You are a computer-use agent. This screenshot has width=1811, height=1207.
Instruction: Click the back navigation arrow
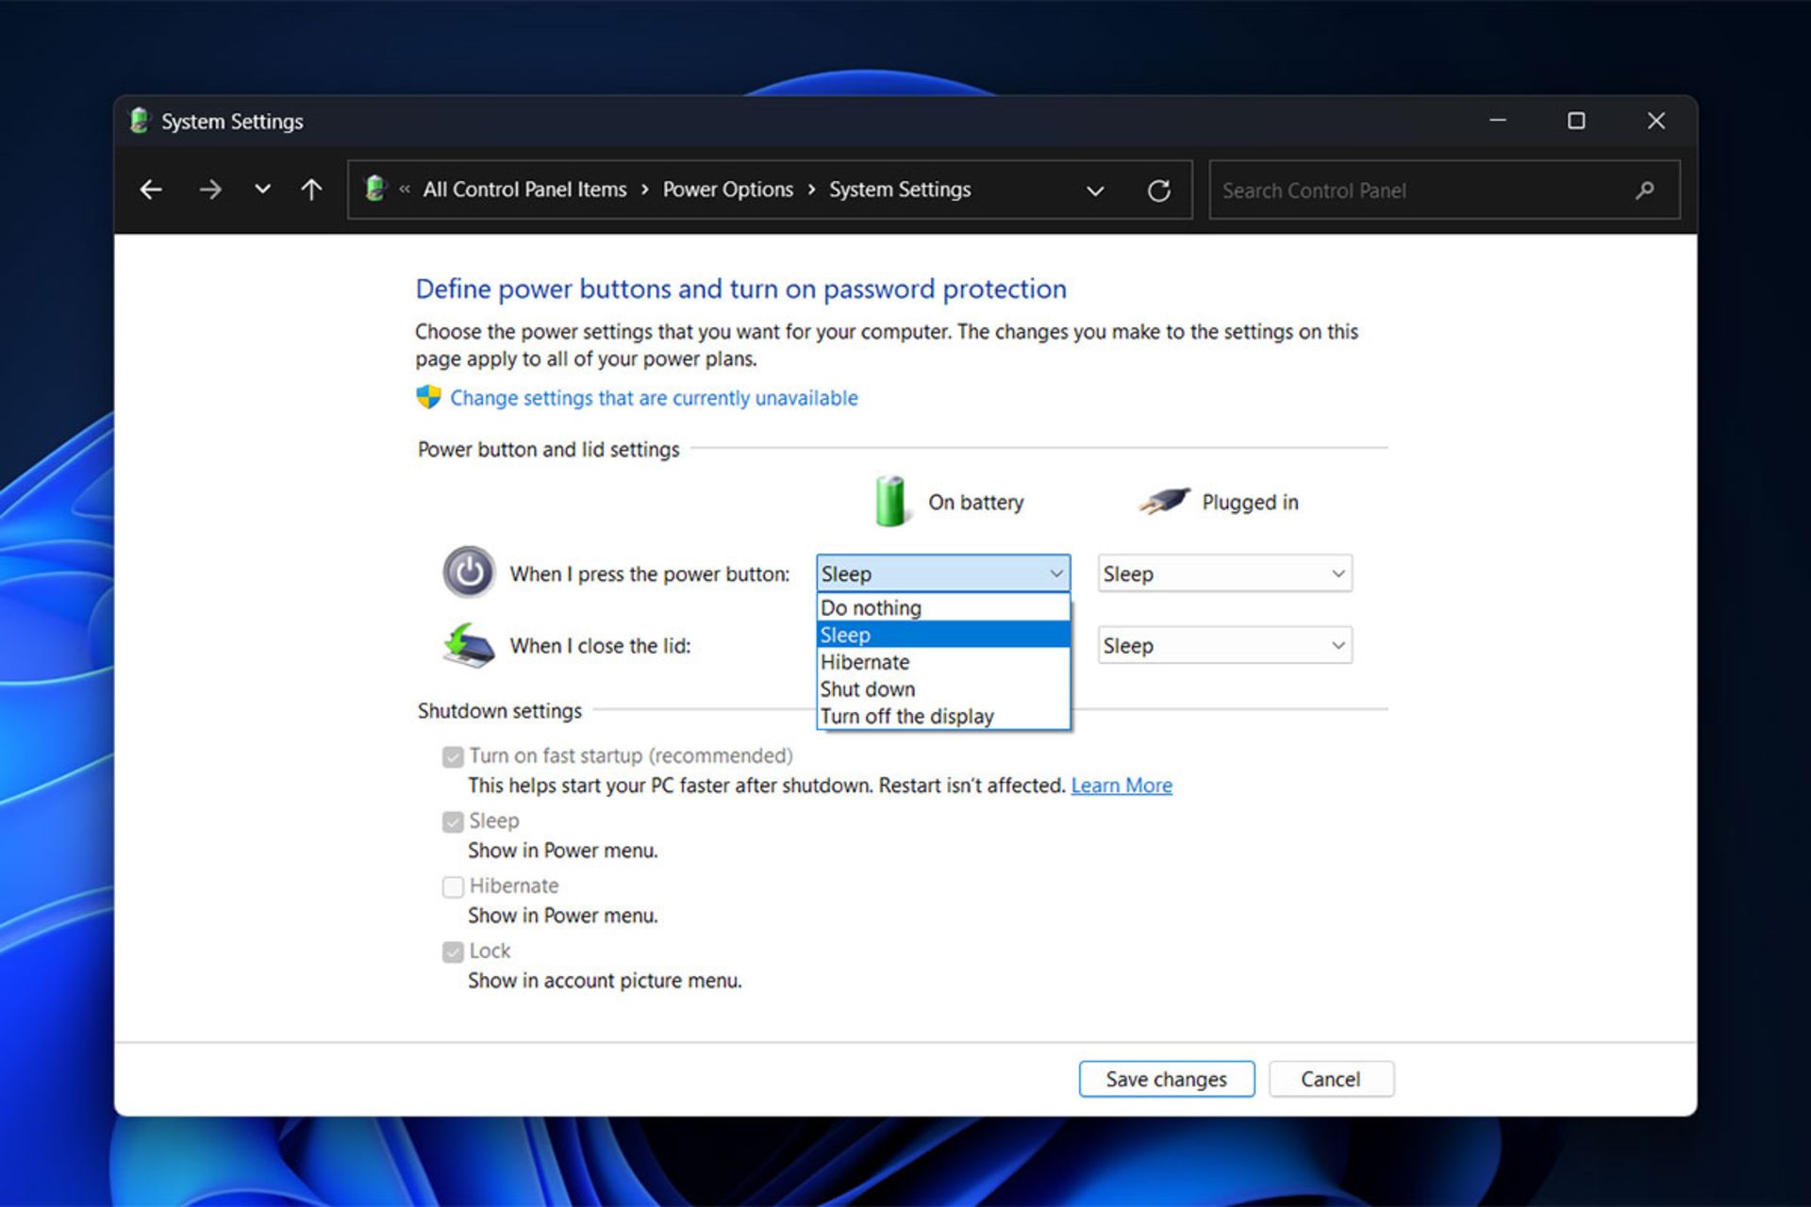(x=152, y=189)
